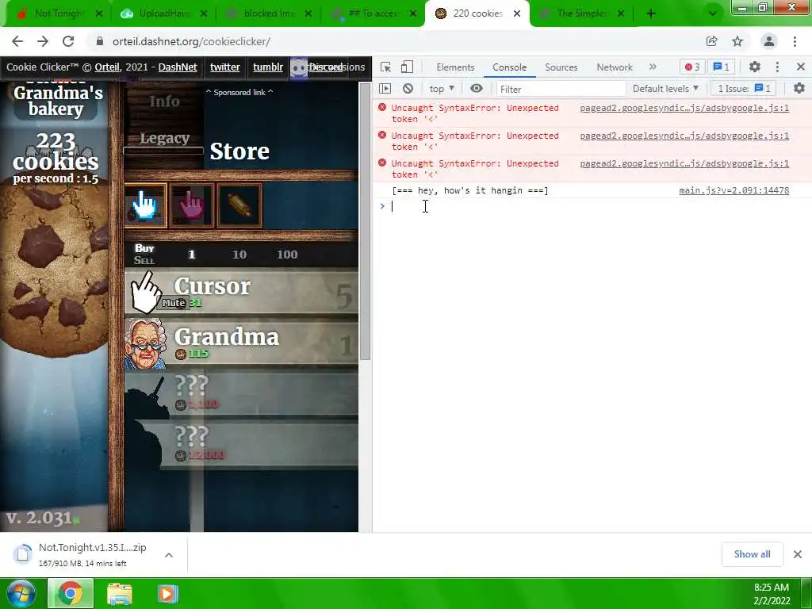Open DevTools three-dot customize menu
This screenshot has height=609, width=812.
(x=777, y=67)
